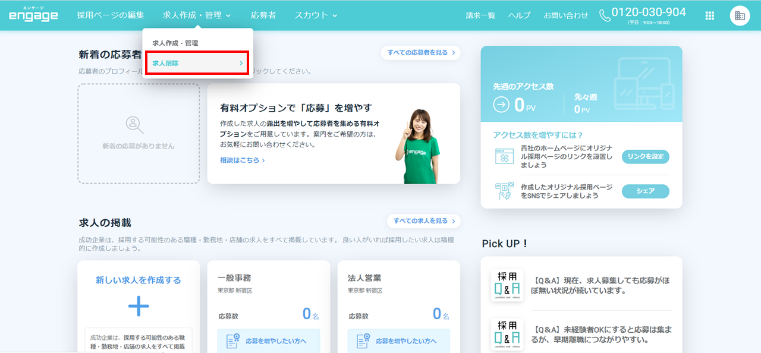Image resolution: width=761 pixels, height=353 pixels.
Task: Click the first 採用Q&A thumbnail
Action: click(507, 285)
